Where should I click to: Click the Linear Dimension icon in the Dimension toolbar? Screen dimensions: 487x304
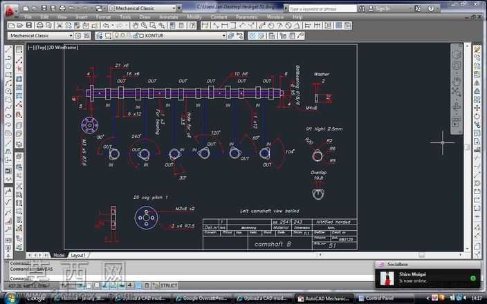tap(205, 26)
